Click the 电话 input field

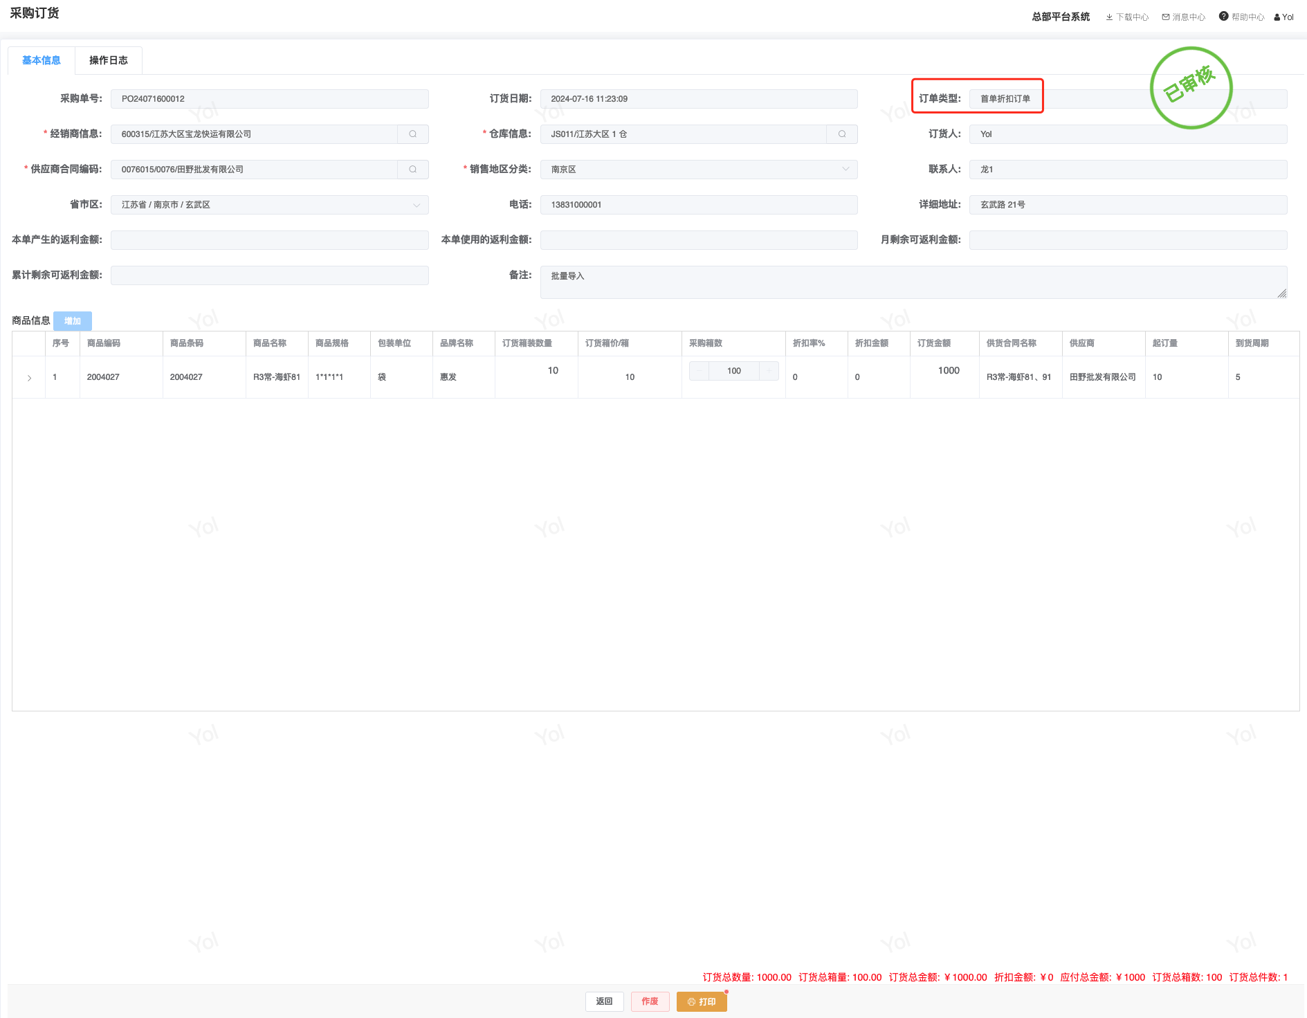(699, 205)
